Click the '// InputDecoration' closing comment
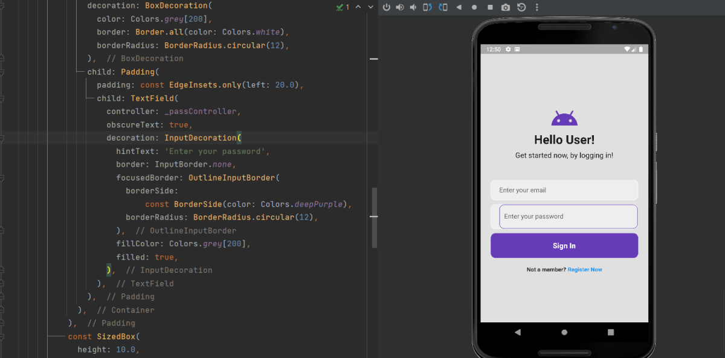The image size is (725, 358). 169,270
